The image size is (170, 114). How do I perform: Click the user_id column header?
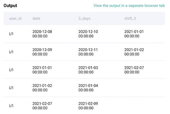pos(15,18)
